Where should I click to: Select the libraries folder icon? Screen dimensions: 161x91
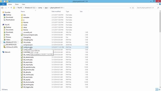coord(22,22)
